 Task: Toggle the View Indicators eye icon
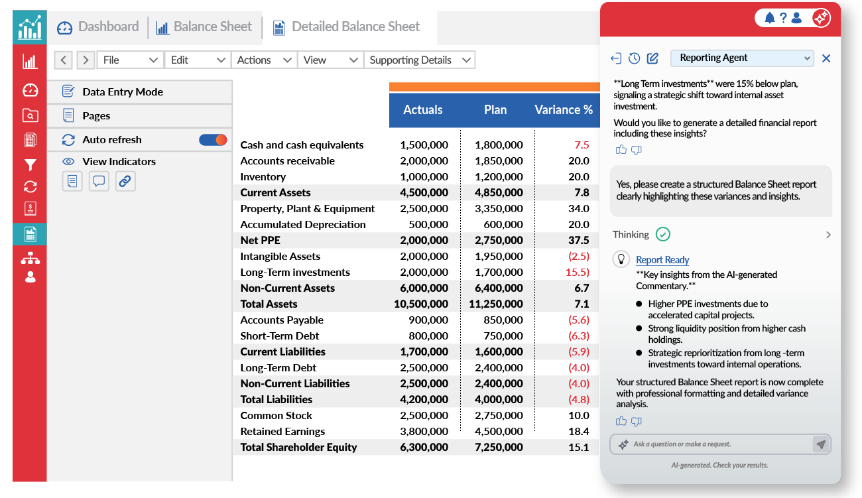[68, 162]
